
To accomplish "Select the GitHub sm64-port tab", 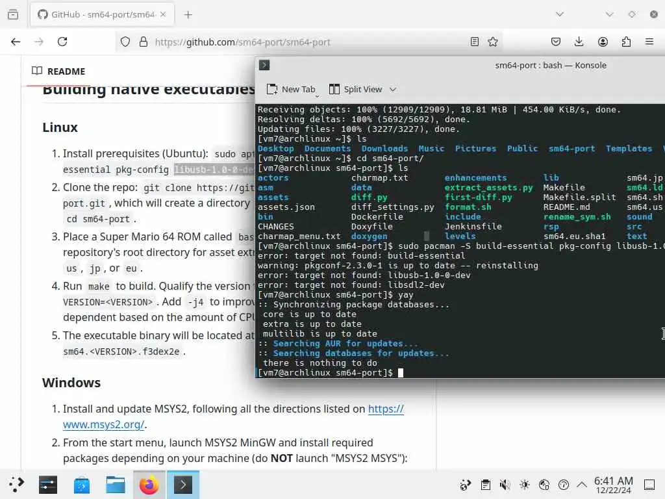I will click(102, 14).
